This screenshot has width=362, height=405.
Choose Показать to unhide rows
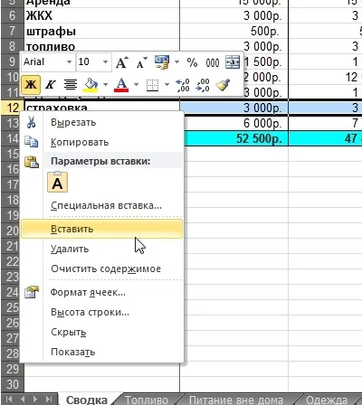pos(101,352)
